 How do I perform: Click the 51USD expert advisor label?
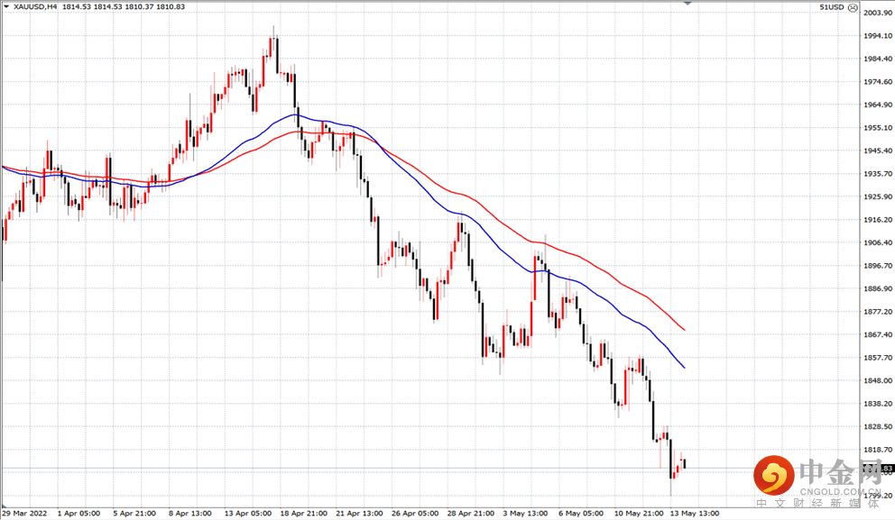coord(832,7)
